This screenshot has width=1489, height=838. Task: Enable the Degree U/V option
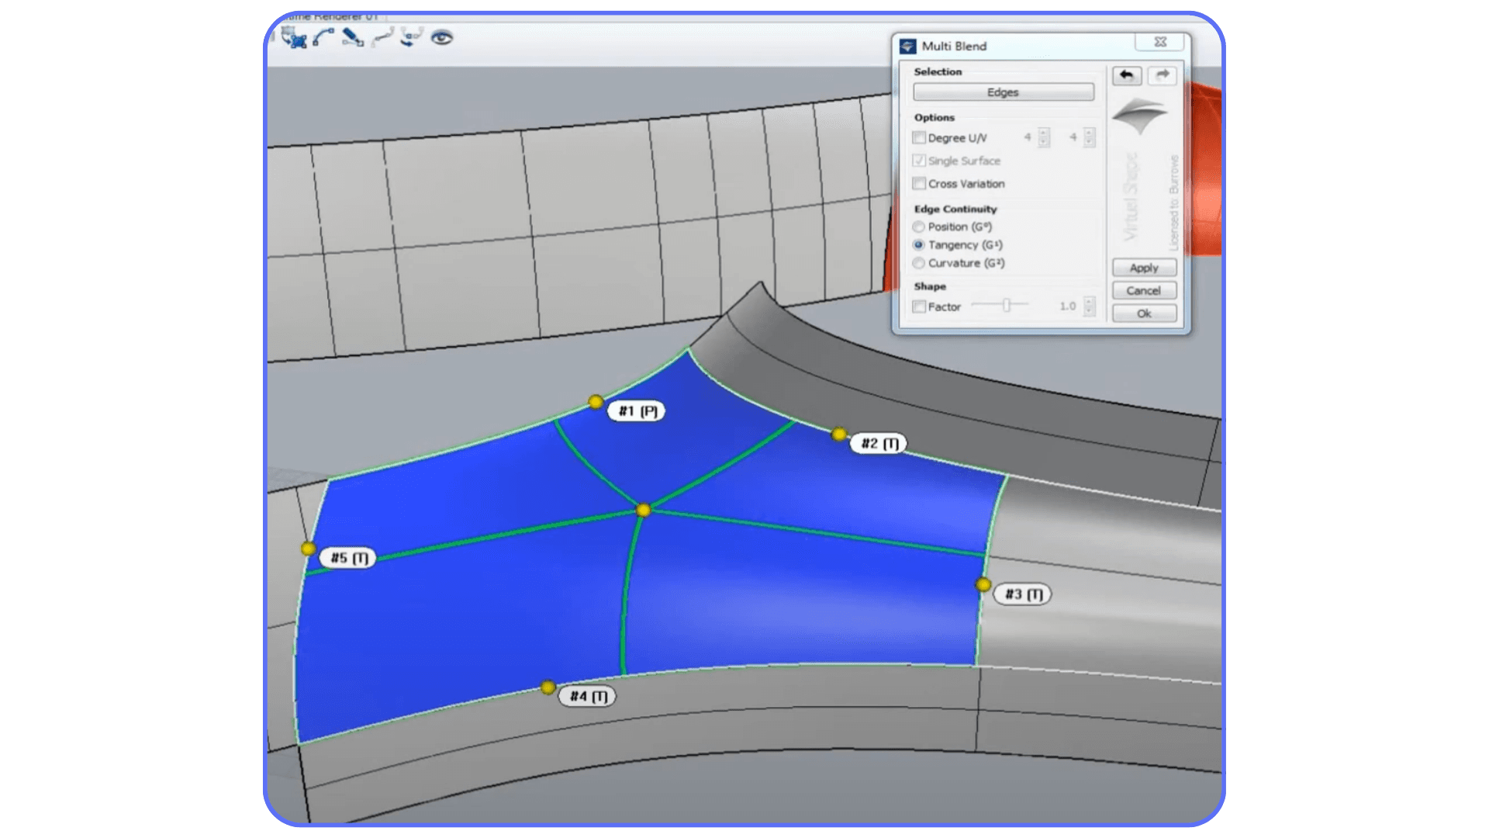click(918, 137)
